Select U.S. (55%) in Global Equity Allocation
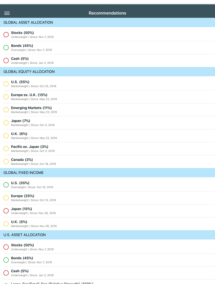 click(107, 84)
